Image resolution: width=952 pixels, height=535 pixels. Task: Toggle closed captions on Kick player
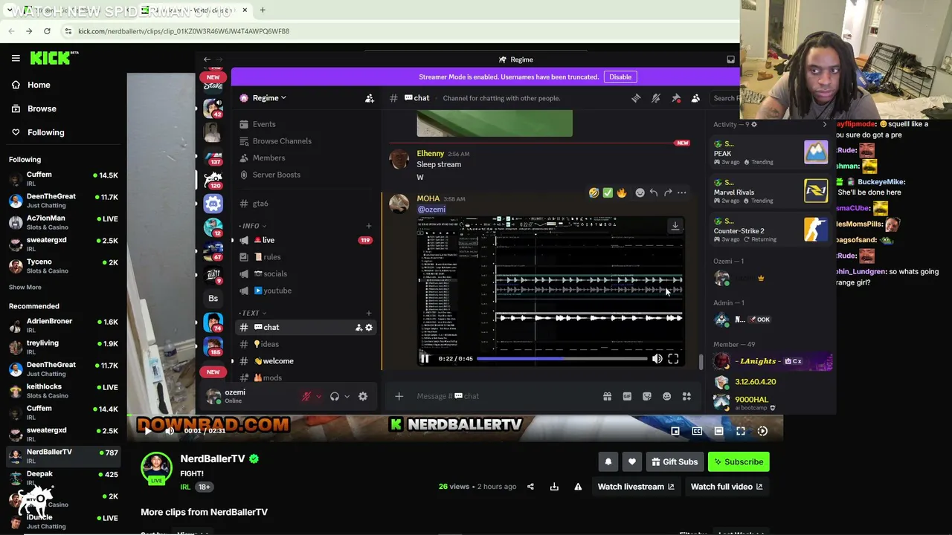697,431
